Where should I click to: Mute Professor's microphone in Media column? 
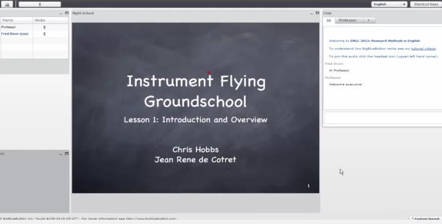click(x=44, y=27)
